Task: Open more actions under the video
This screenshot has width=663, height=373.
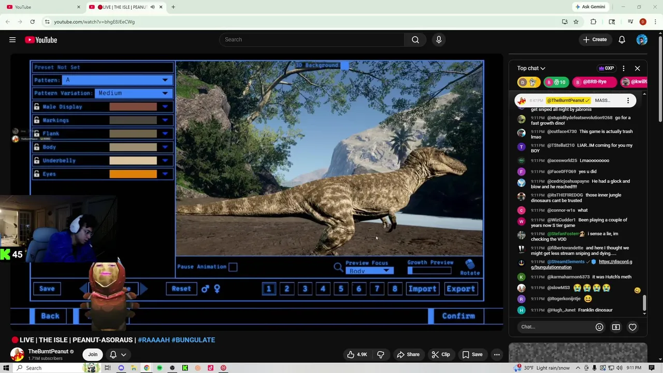Action: [497, 354]
